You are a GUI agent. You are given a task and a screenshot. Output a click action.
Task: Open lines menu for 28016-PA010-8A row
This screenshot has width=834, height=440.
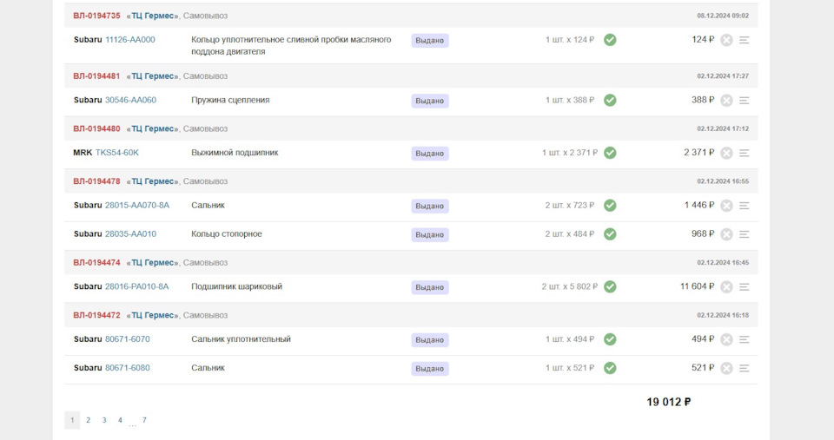(x=744, y=286)
